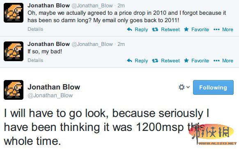This screenshot has width=239, height=149.
Task: Click the avatar on the first tweet
Action: point(14,13)
